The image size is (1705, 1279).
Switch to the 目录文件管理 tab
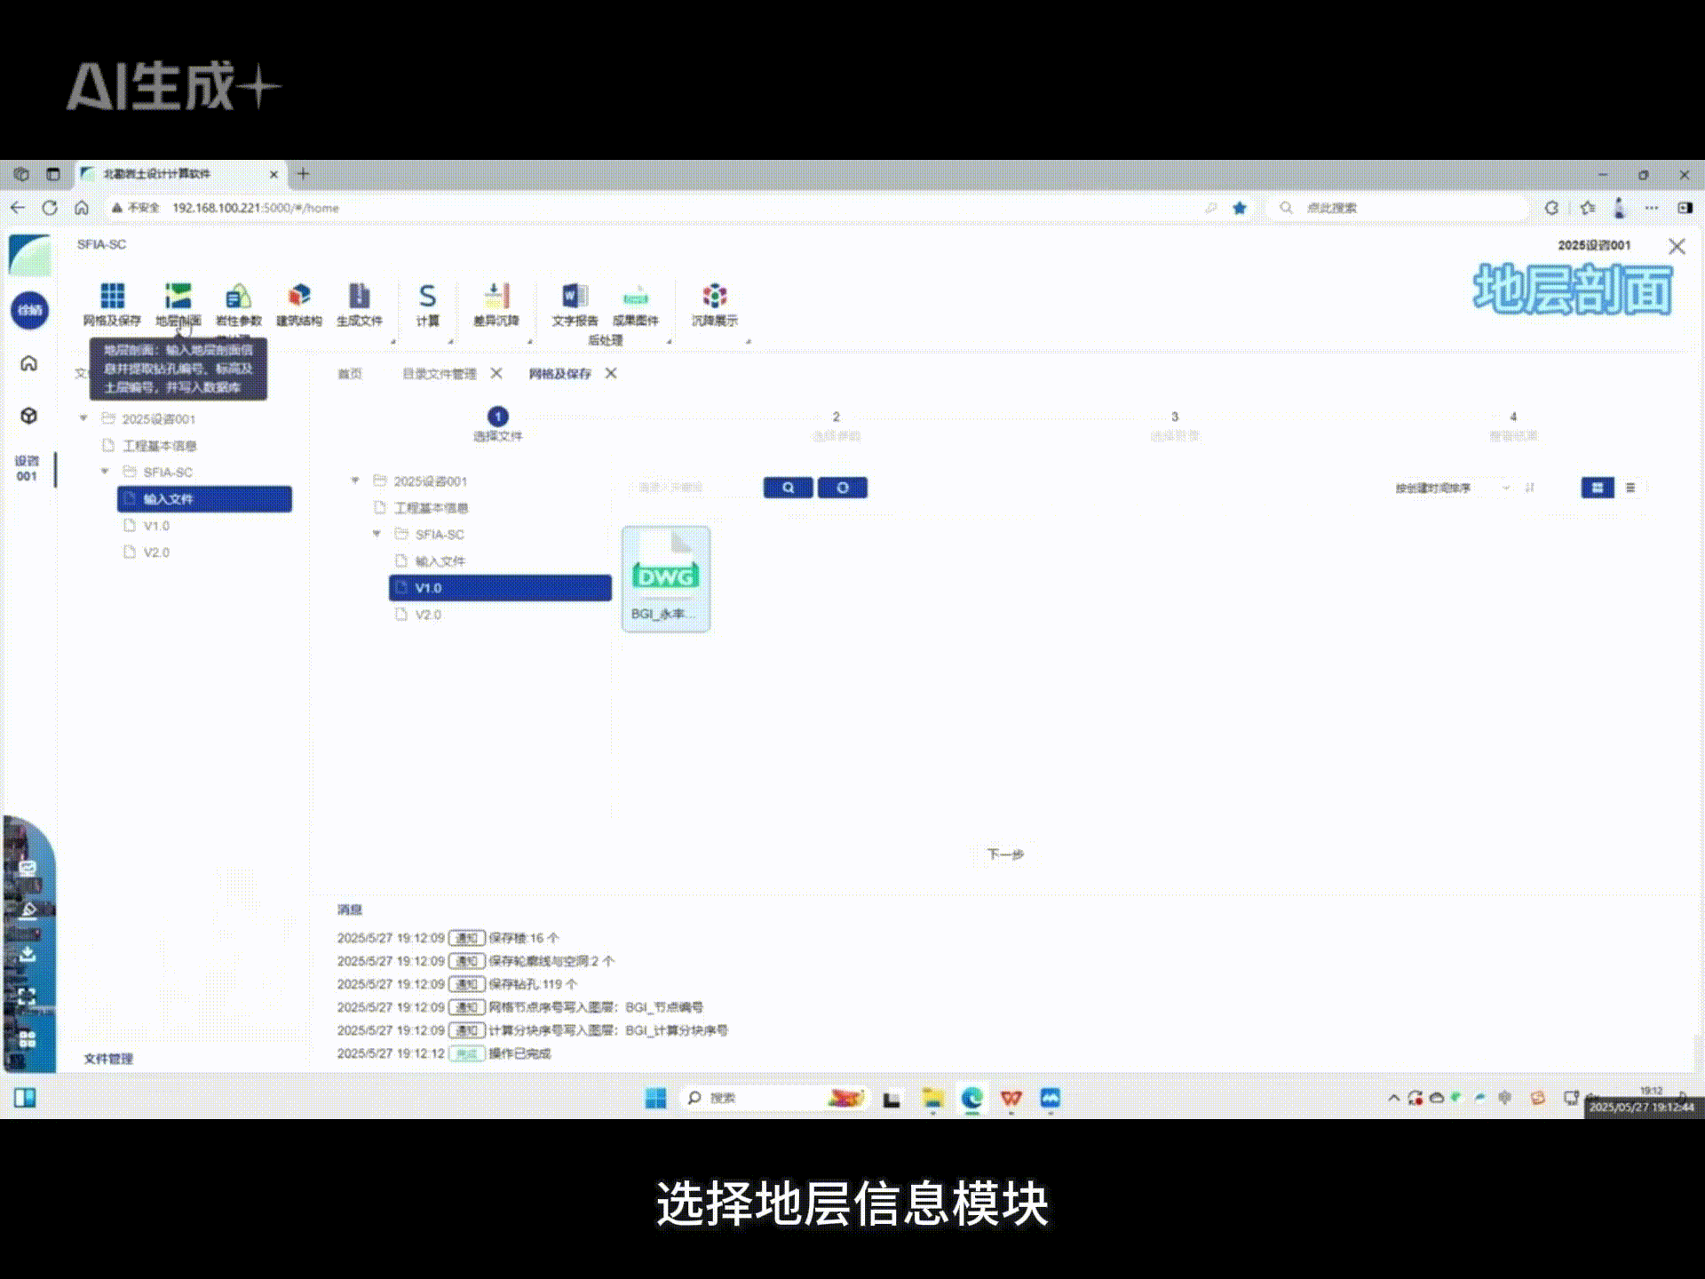(x=437, y=374)
